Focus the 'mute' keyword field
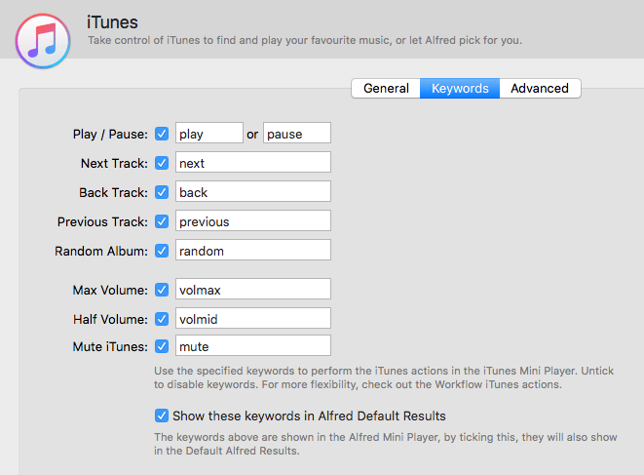The image size is (644, 475). tap(253, 345)
